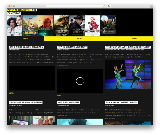Open Day&Night Season 2 Finished post

[26, 103]
